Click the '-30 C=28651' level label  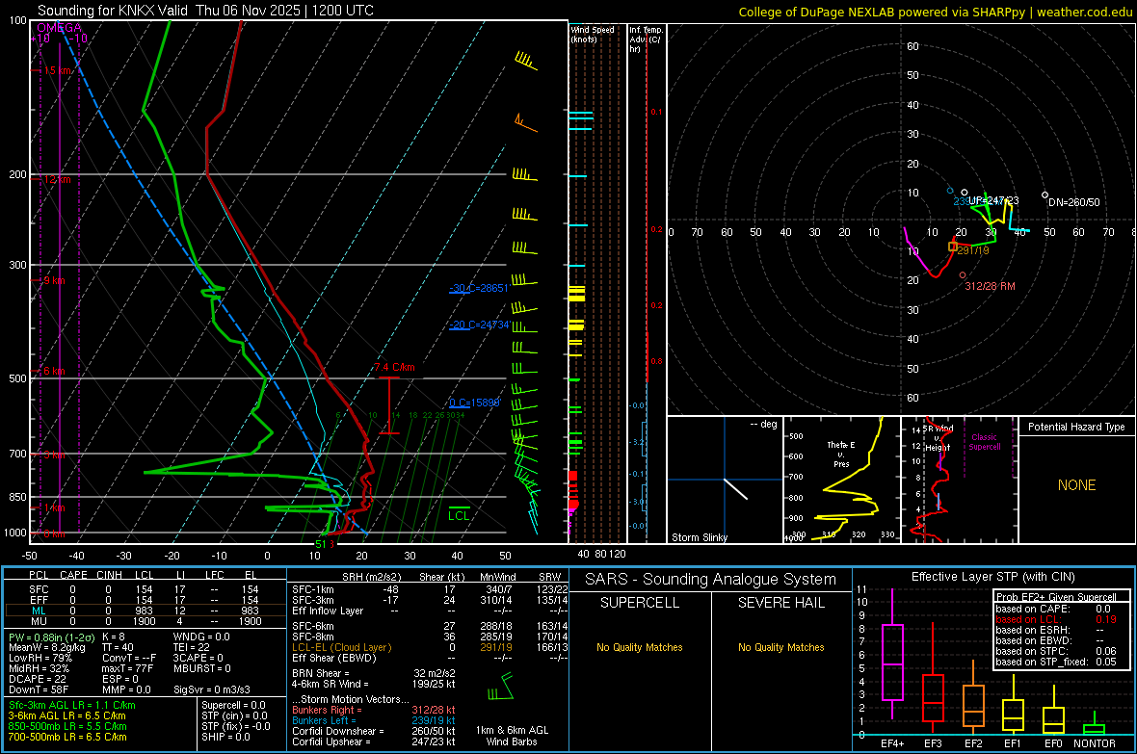coord(479,288)
